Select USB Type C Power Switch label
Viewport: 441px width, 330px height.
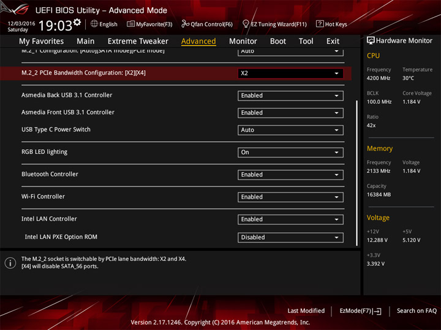[56, 130]
